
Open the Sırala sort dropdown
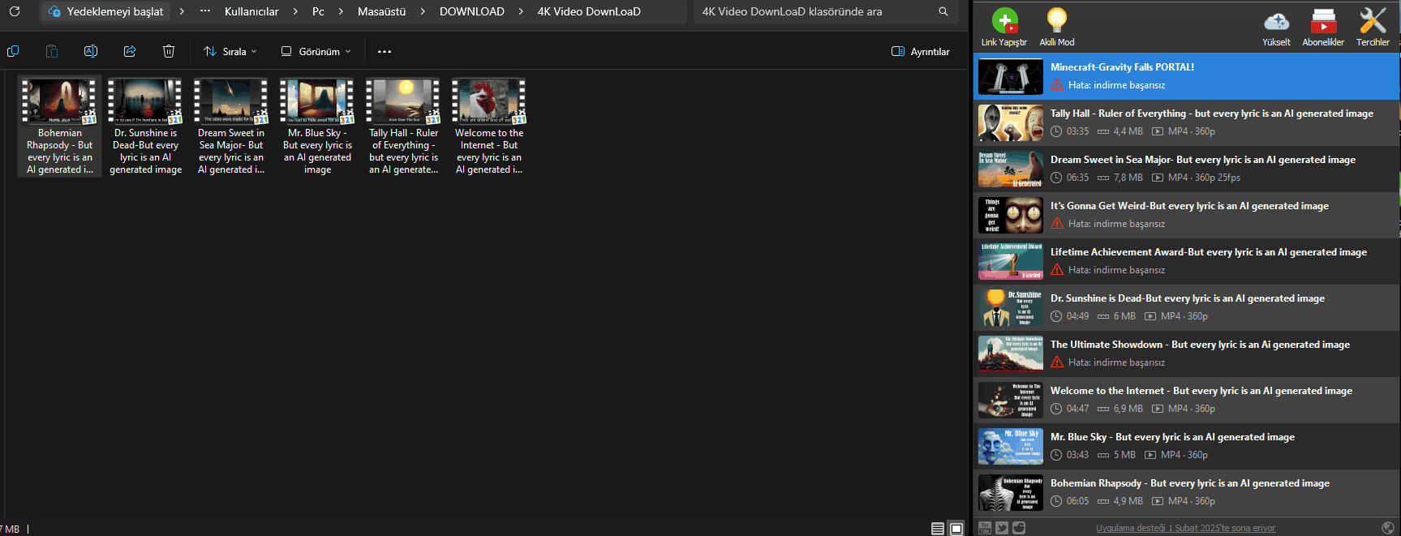point(230,51)
